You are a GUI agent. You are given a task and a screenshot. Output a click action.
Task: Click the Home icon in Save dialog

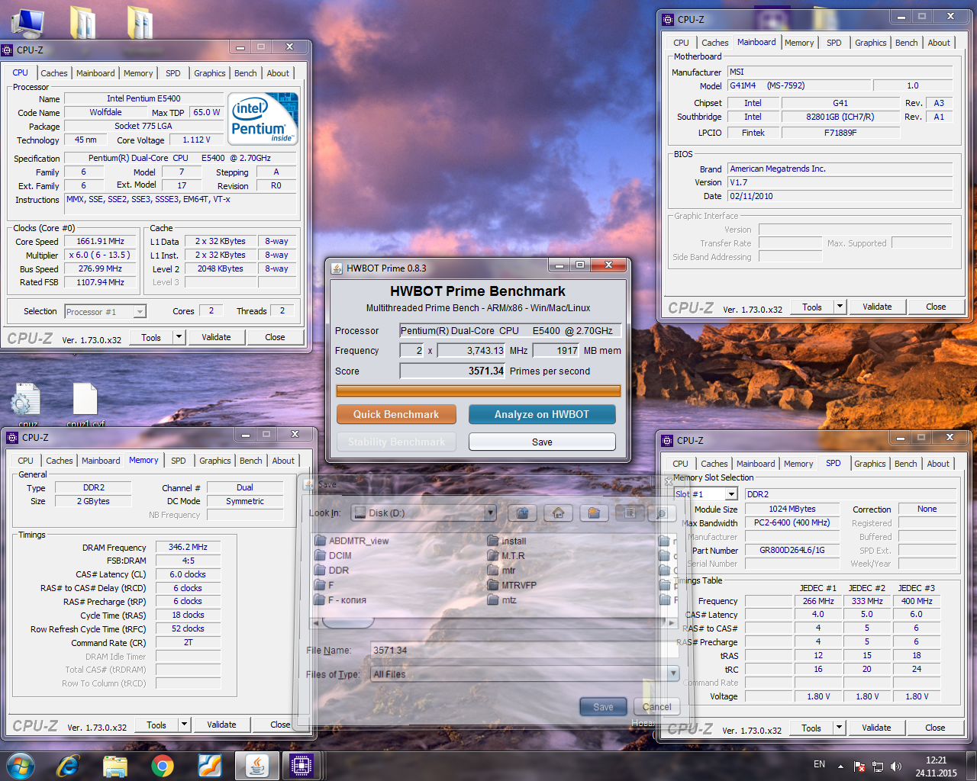pyautogui.click(x=558, y=513)
